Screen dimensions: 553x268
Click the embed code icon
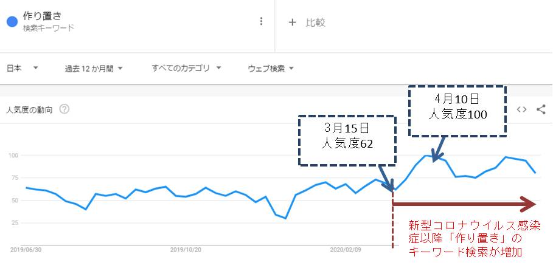521,109
